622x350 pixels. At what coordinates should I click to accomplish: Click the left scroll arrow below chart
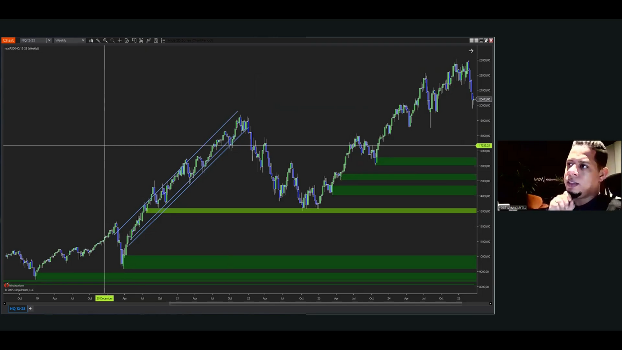click(x=5, y=304)
